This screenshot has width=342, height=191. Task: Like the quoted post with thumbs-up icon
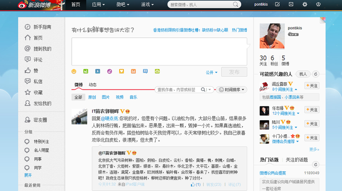tap(193, 184)
